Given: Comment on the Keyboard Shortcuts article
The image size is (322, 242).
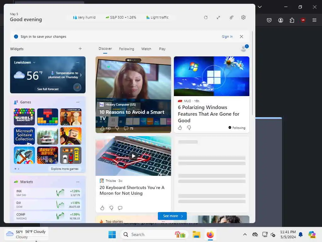Looking at the screenshot, I should tap(120, 208).
